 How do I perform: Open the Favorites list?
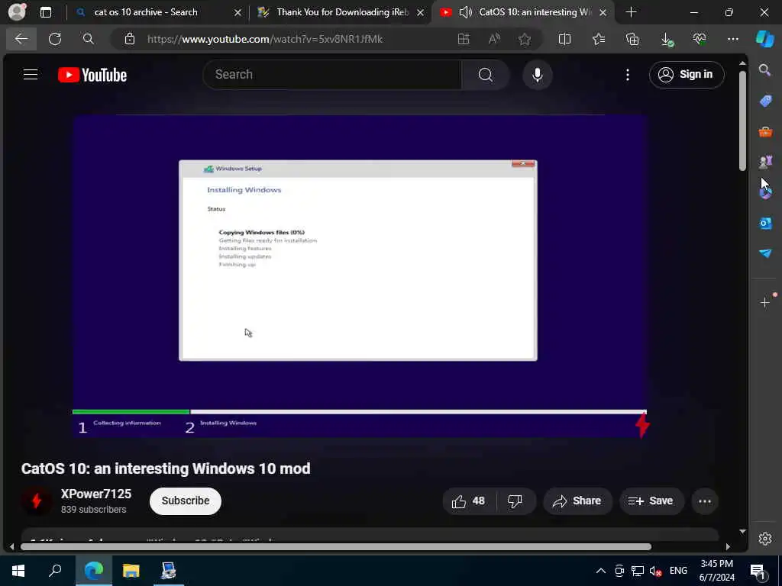[599, 39]
